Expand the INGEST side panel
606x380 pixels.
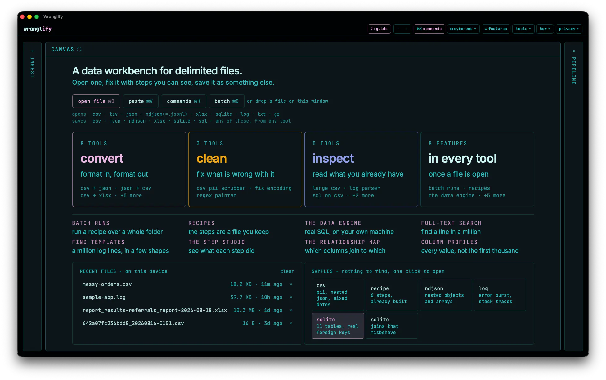[32, 196]
